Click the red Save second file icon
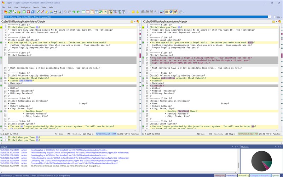The width and height of the screenshot is (283, 177). 28,12
